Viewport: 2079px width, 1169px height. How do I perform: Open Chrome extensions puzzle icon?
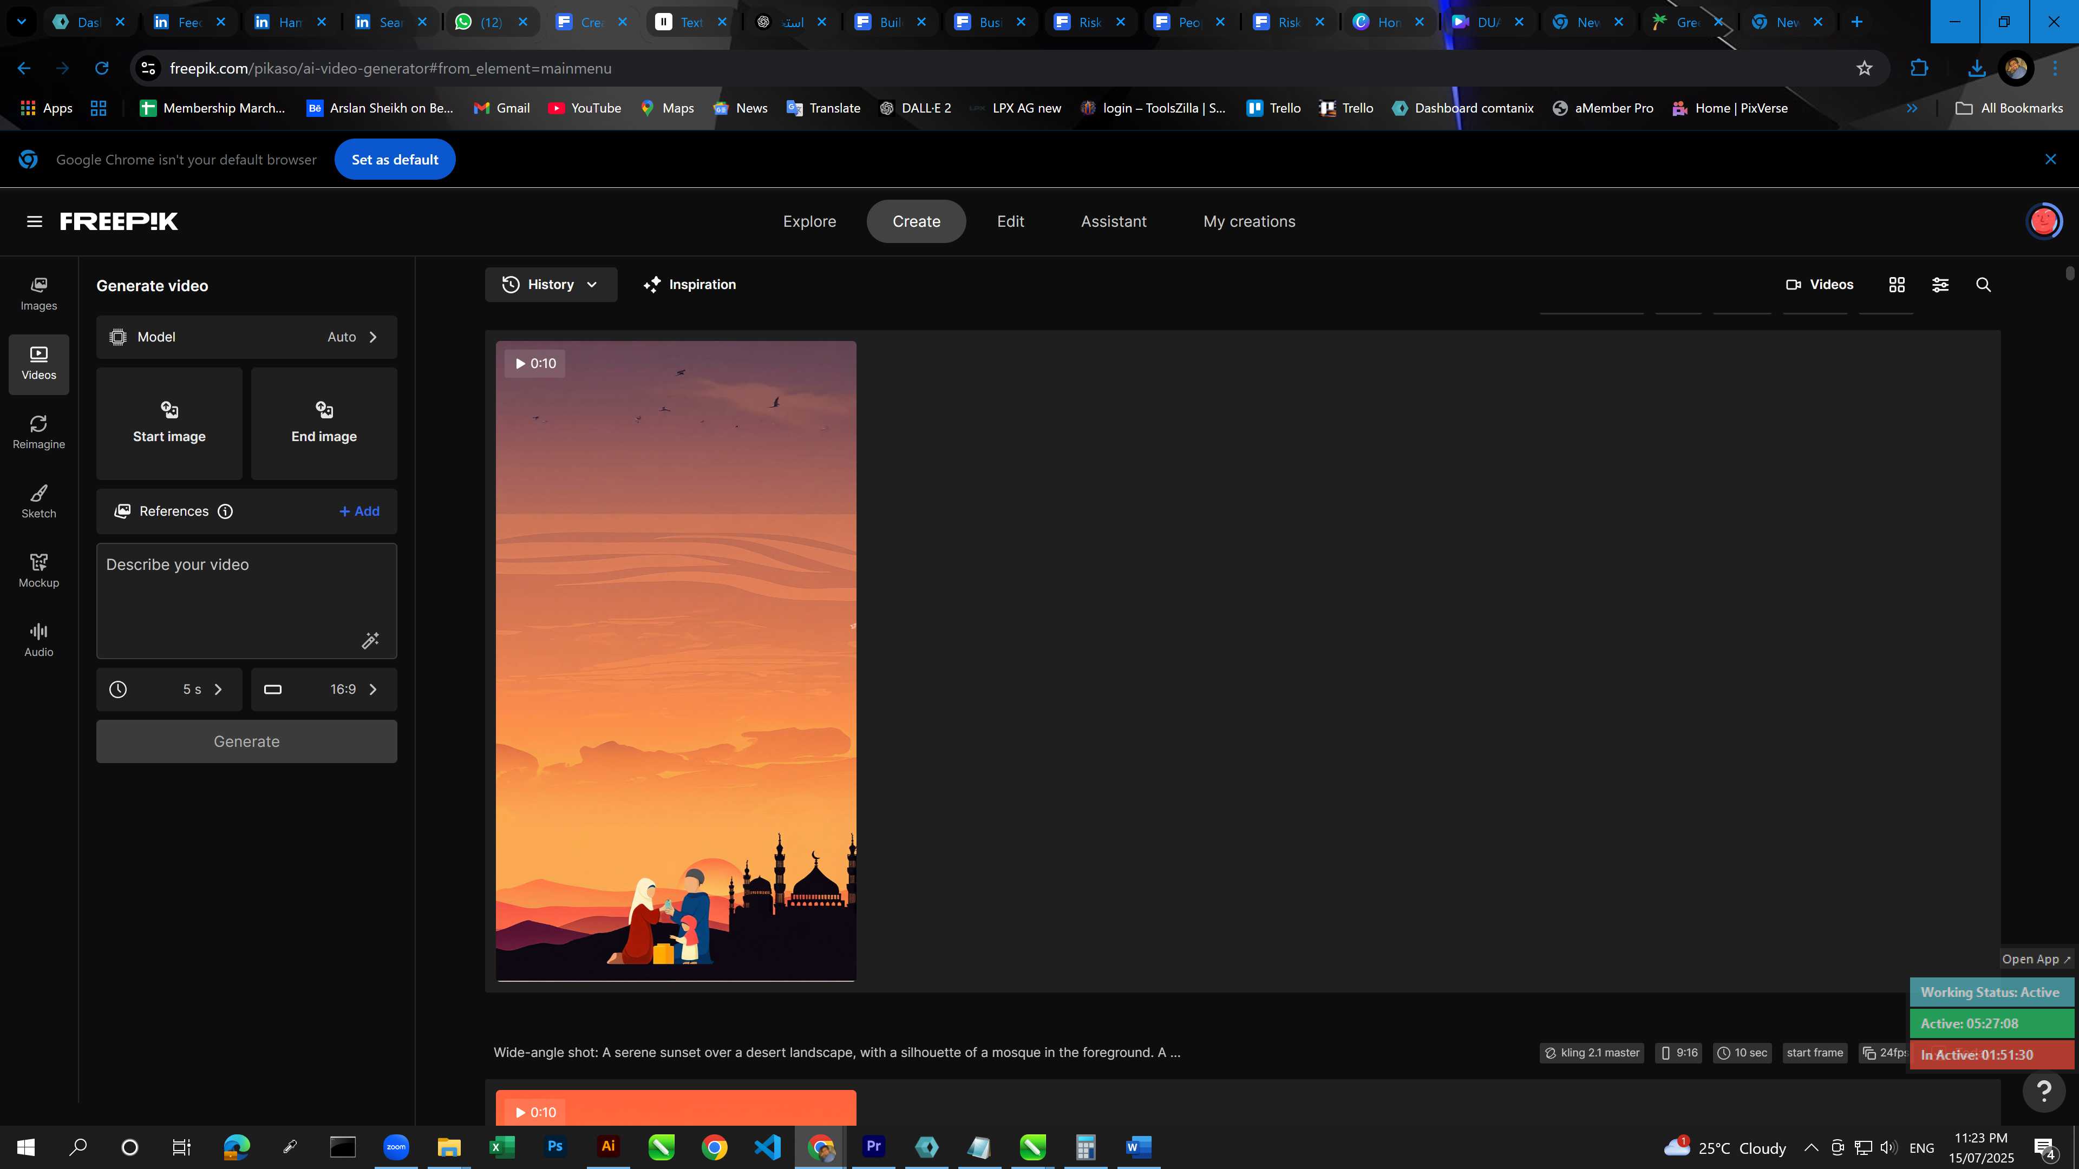pos(1919,69)
